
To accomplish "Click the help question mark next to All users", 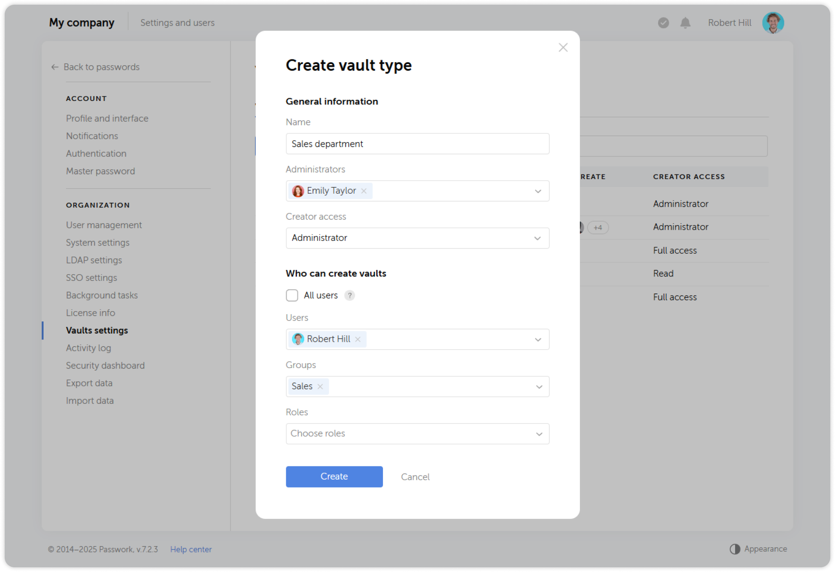I will (x=349, y=295).
